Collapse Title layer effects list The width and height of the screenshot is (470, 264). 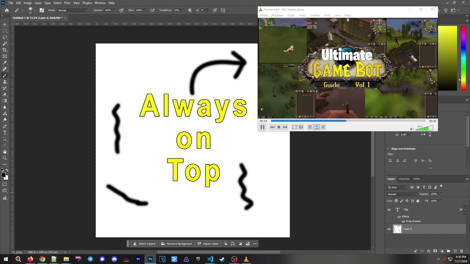coord(465,210)
